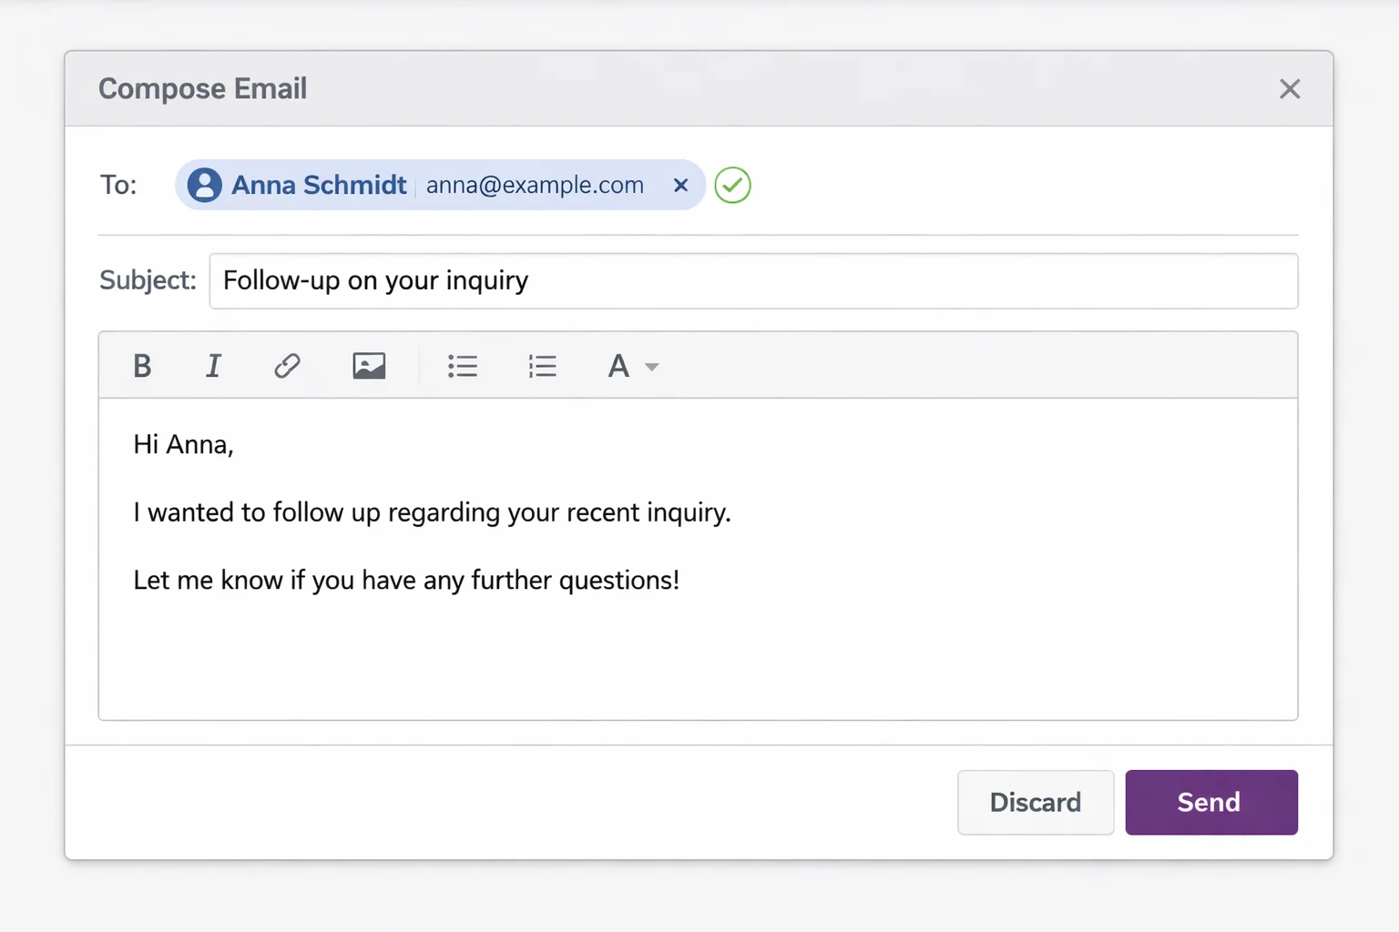Apply bold formatting to email text
Image resolution: width=1399 pixels, height=932 pixels.
click(142, 365)
